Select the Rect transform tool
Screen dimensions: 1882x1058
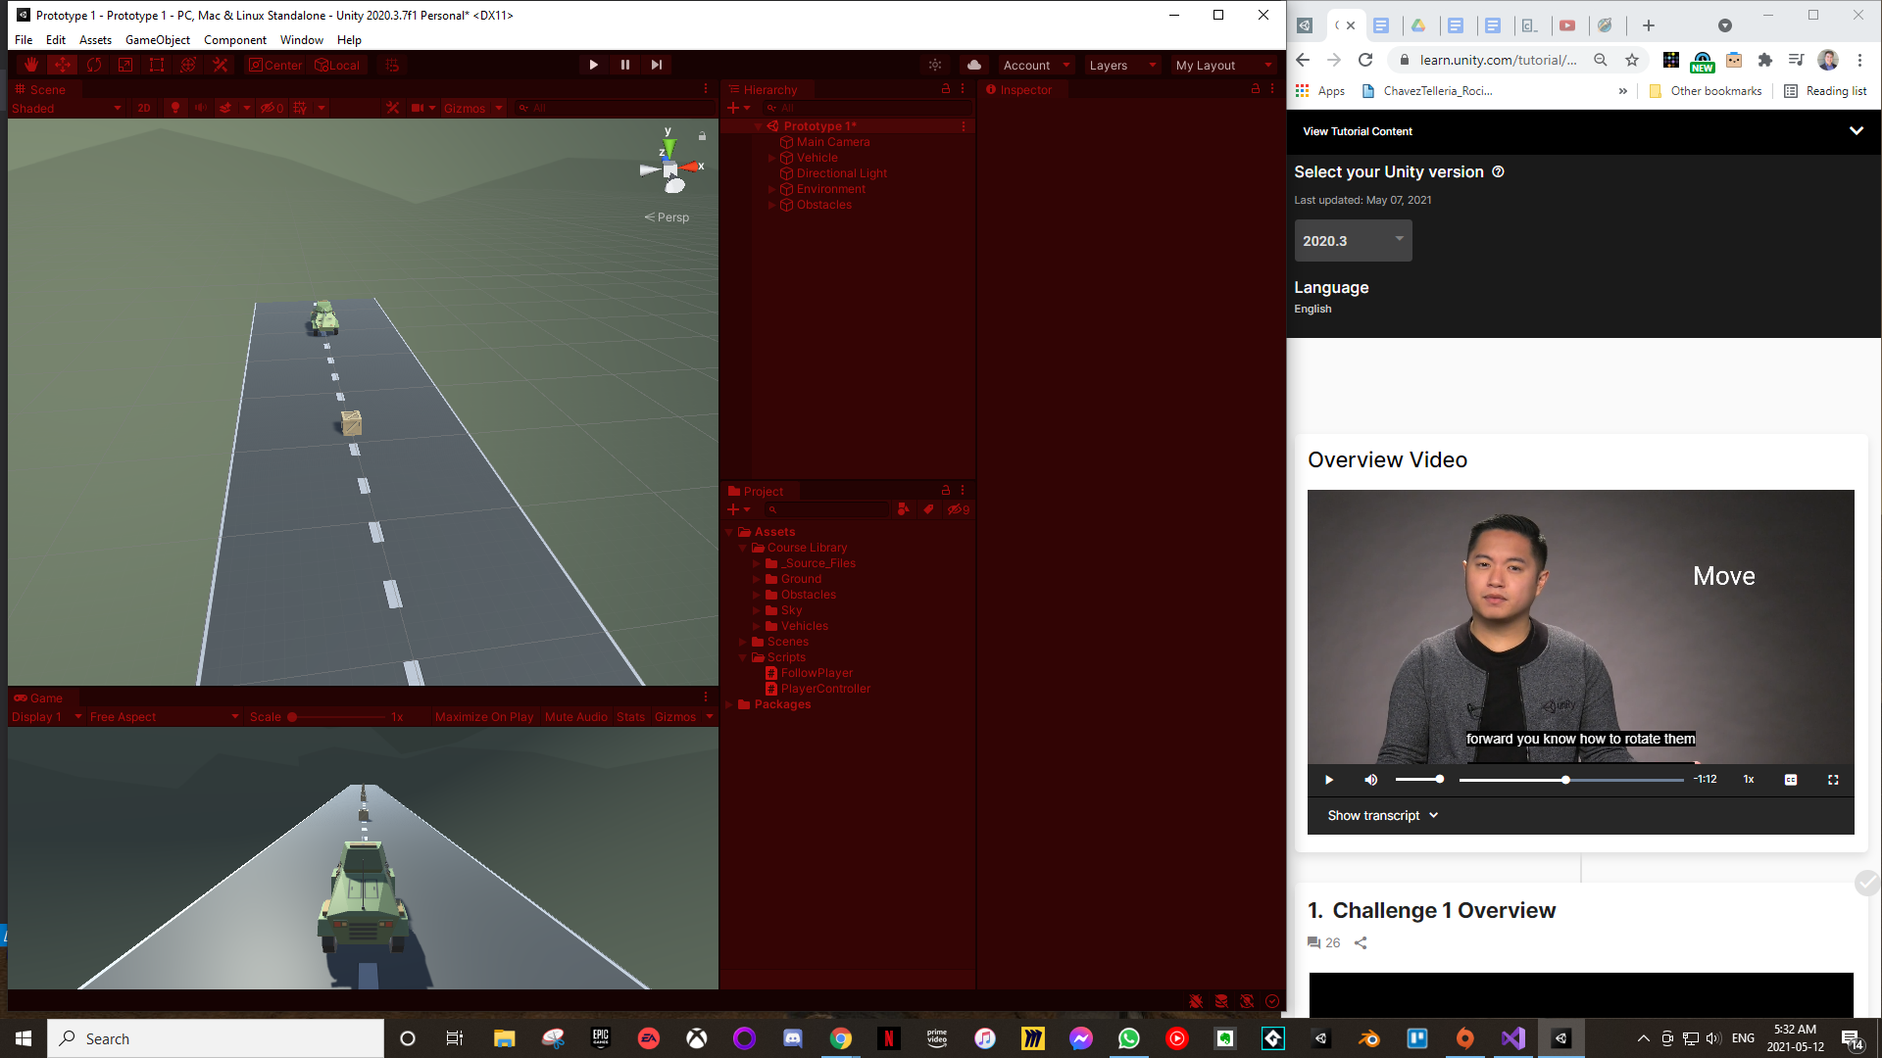click(157, 65)
